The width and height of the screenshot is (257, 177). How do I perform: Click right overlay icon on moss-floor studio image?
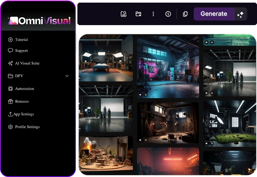pos(212,144)
